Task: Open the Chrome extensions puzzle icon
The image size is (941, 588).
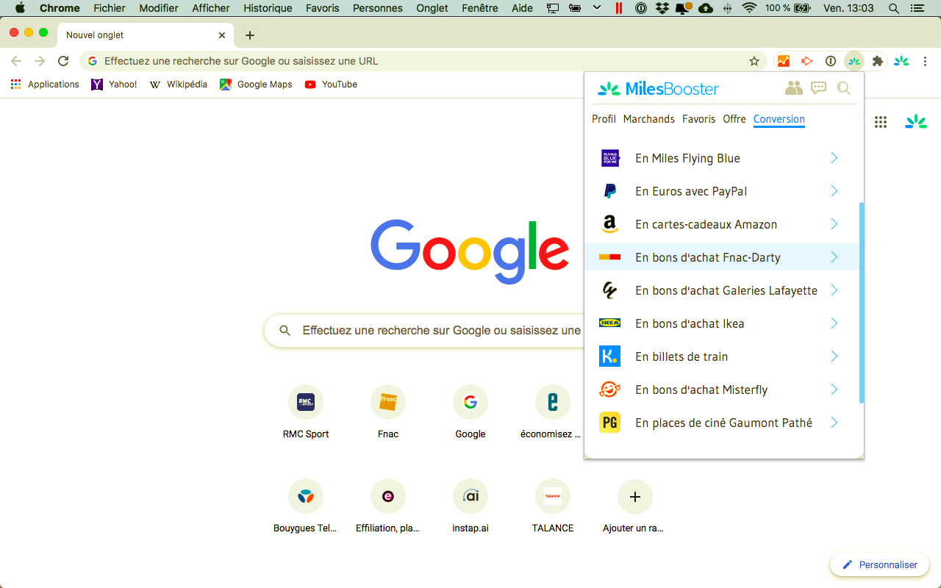Action: tap(877, 61)
